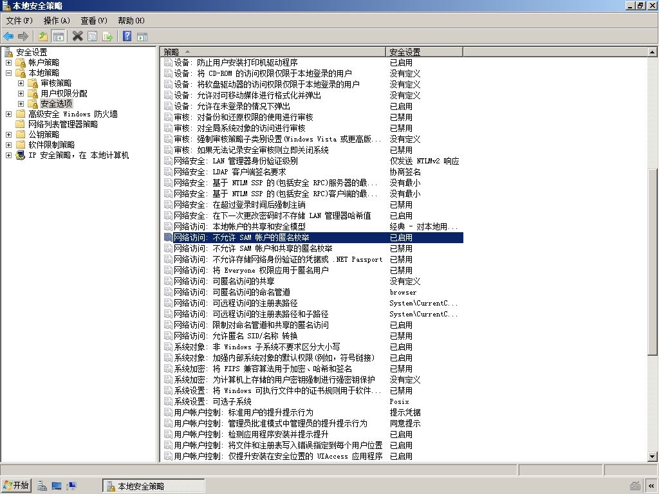Click the Show Desktop quick-launch icon
Screen dimensions: 659x494
tap(57, 486)
